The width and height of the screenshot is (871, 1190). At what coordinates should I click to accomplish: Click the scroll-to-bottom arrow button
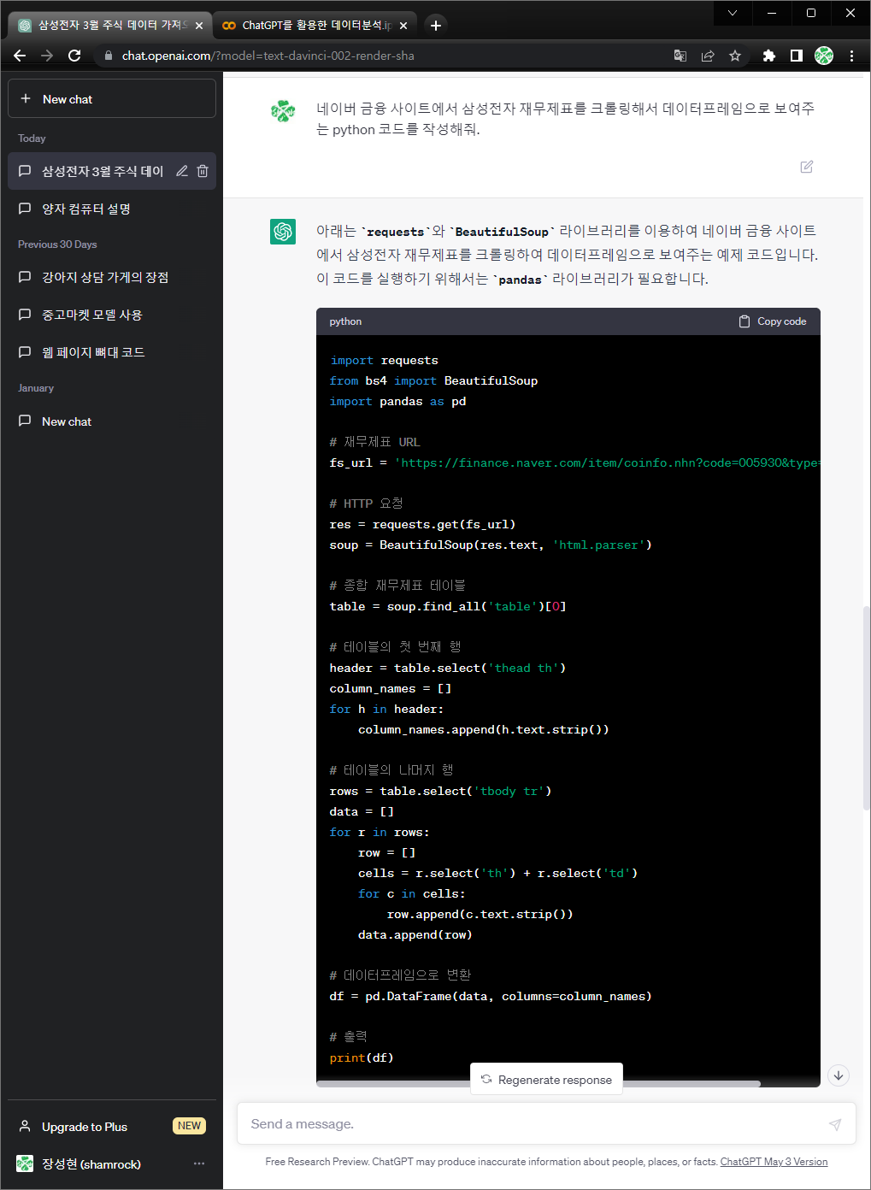point(839,1075)
